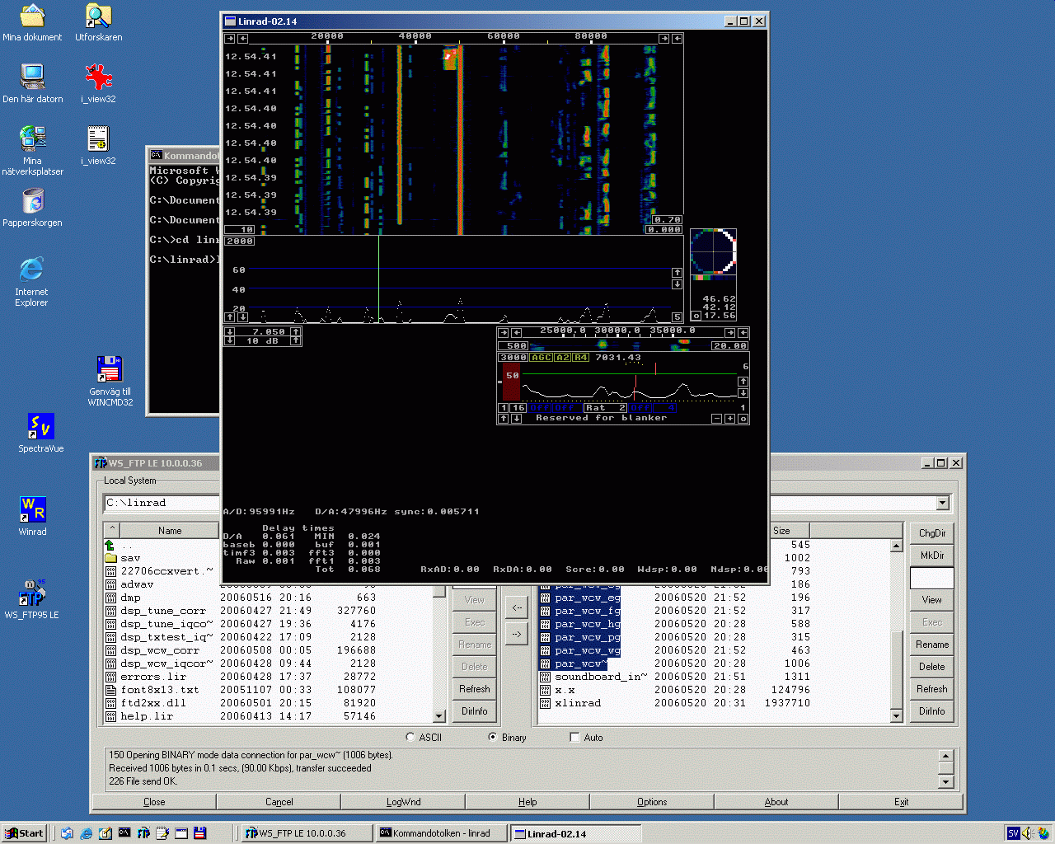Click LogWnd button in WS_FTP

click(403, 802)
